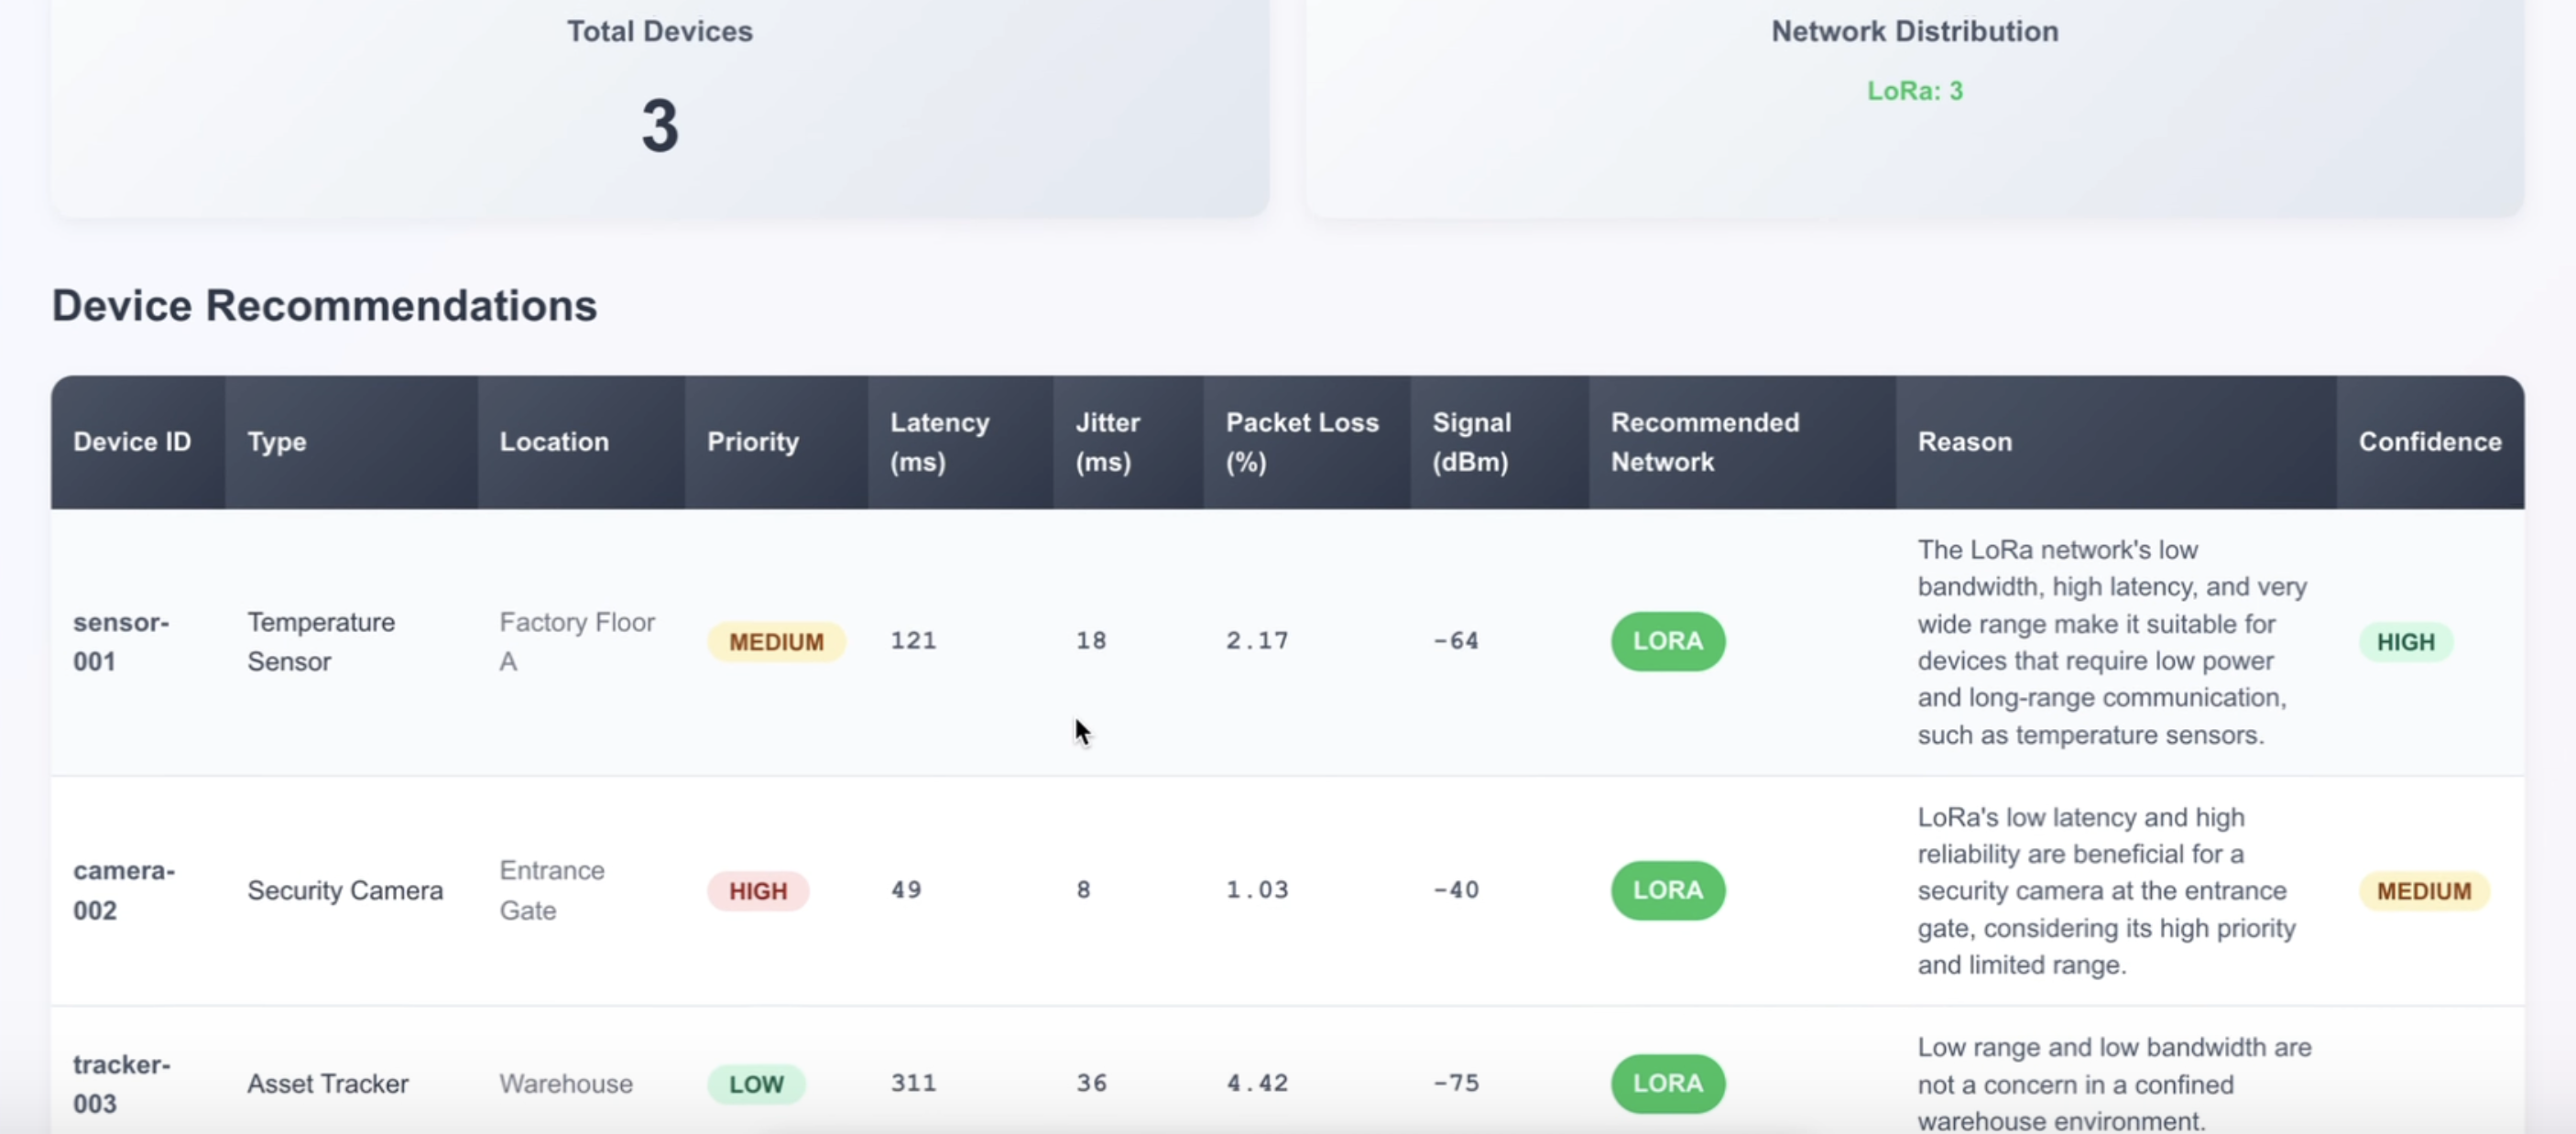Select the sensor-001 device ID cell
This screenshot has width=2576, height=1134.
[x=121, y=642]
